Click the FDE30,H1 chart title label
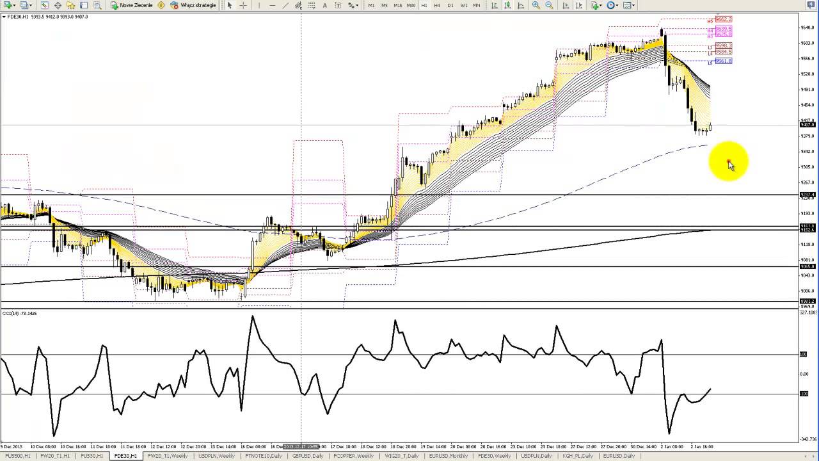 pos(18,17)
